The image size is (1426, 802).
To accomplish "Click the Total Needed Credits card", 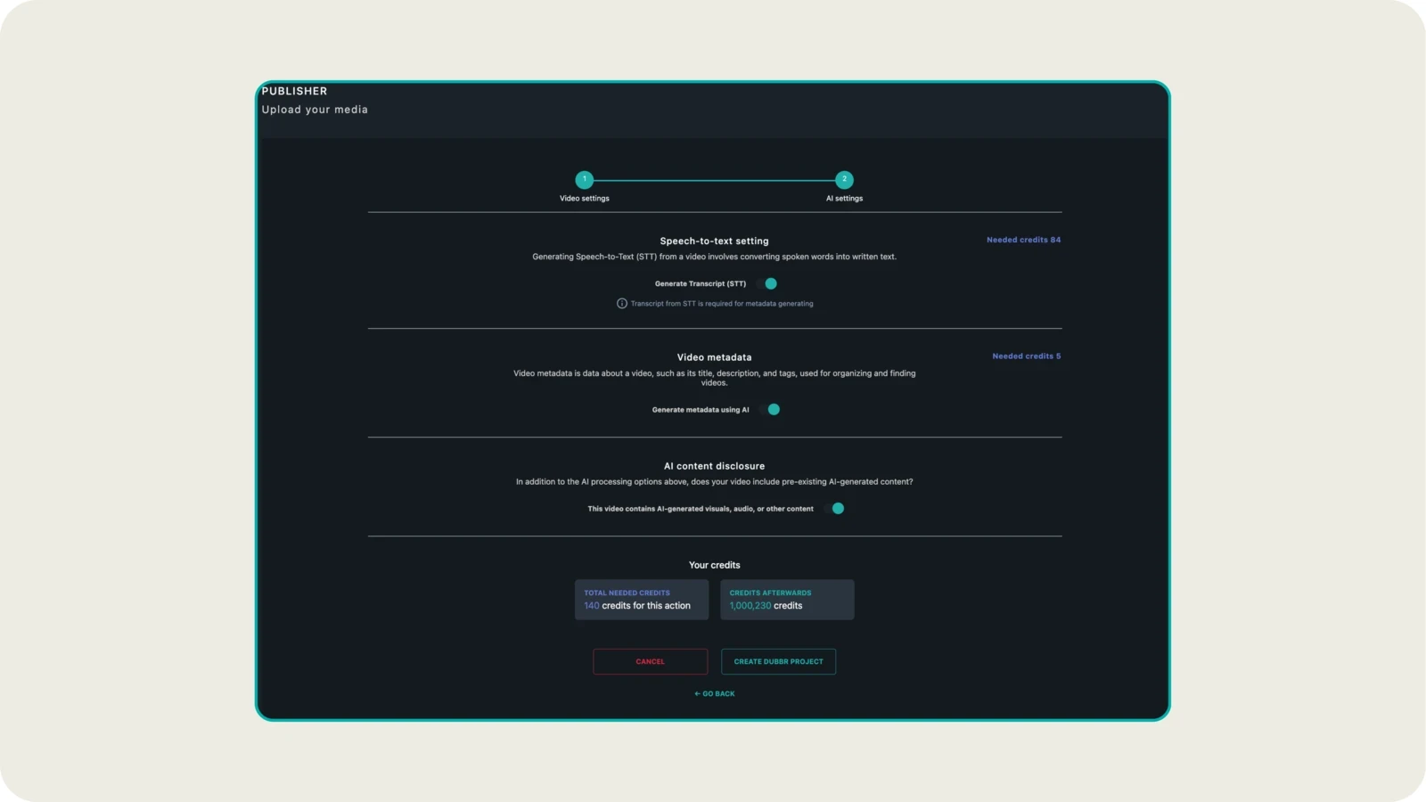I will pos(642,600).
